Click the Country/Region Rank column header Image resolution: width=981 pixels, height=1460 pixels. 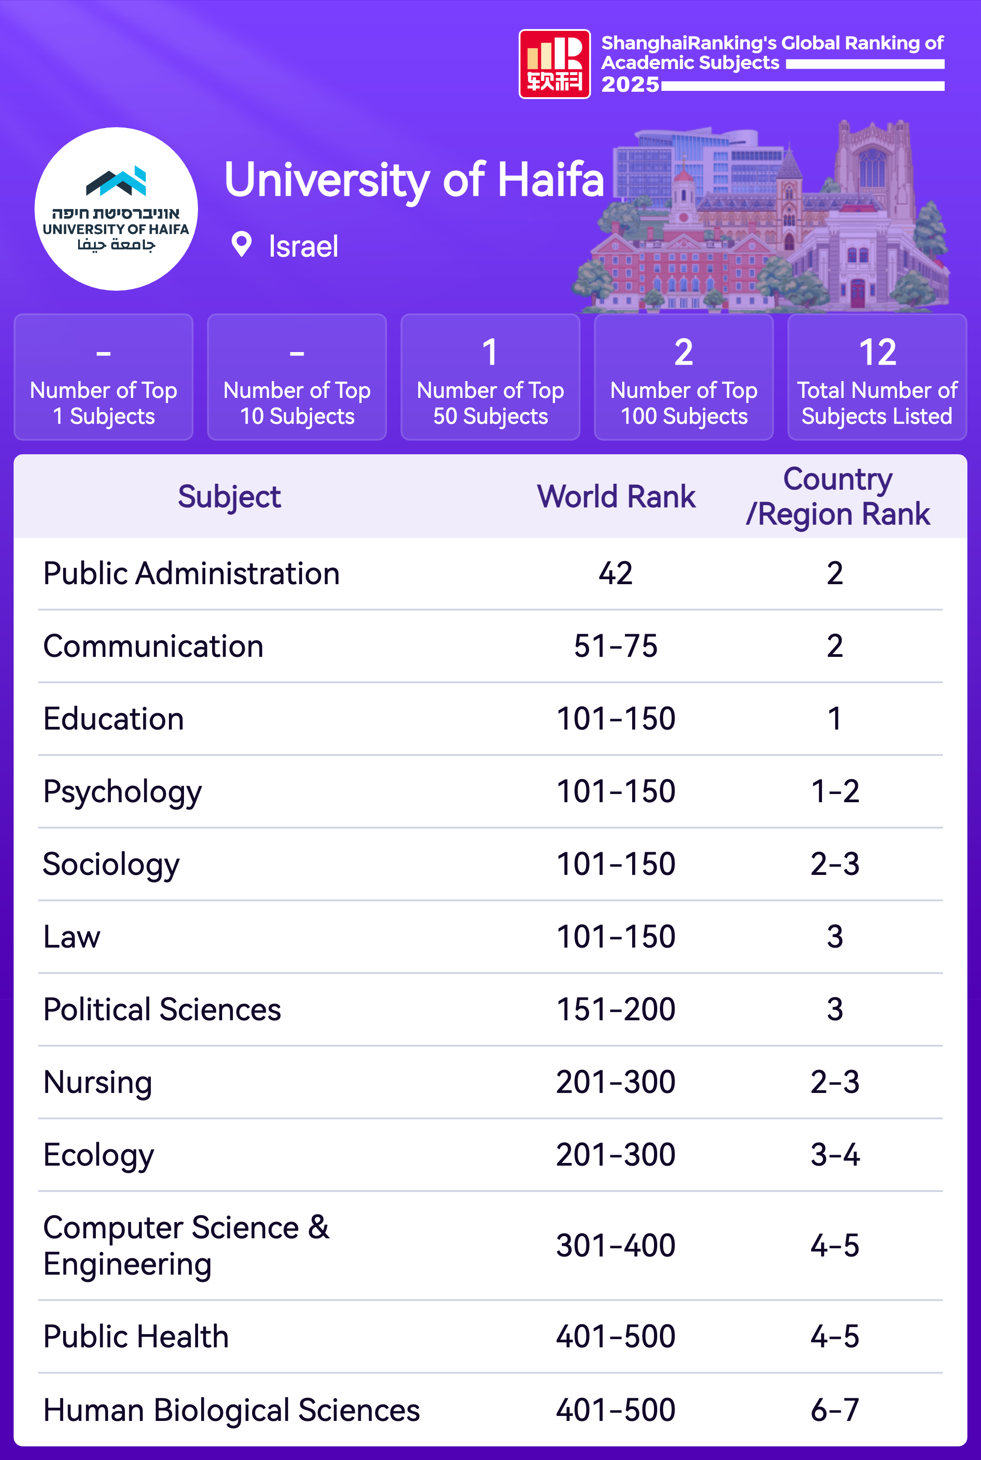[837, 497]
